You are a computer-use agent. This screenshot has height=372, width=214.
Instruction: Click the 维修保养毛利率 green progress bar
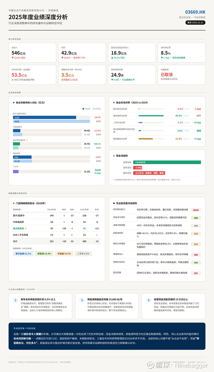point(151,116)
